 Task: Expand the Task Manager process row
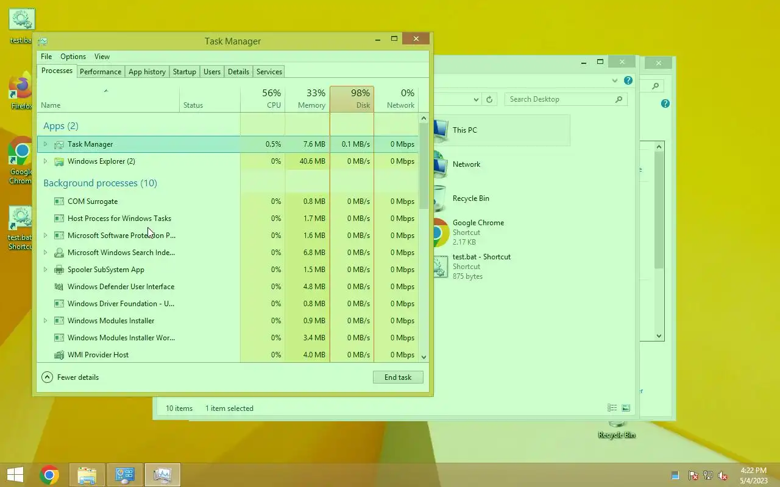pos(45,144)
